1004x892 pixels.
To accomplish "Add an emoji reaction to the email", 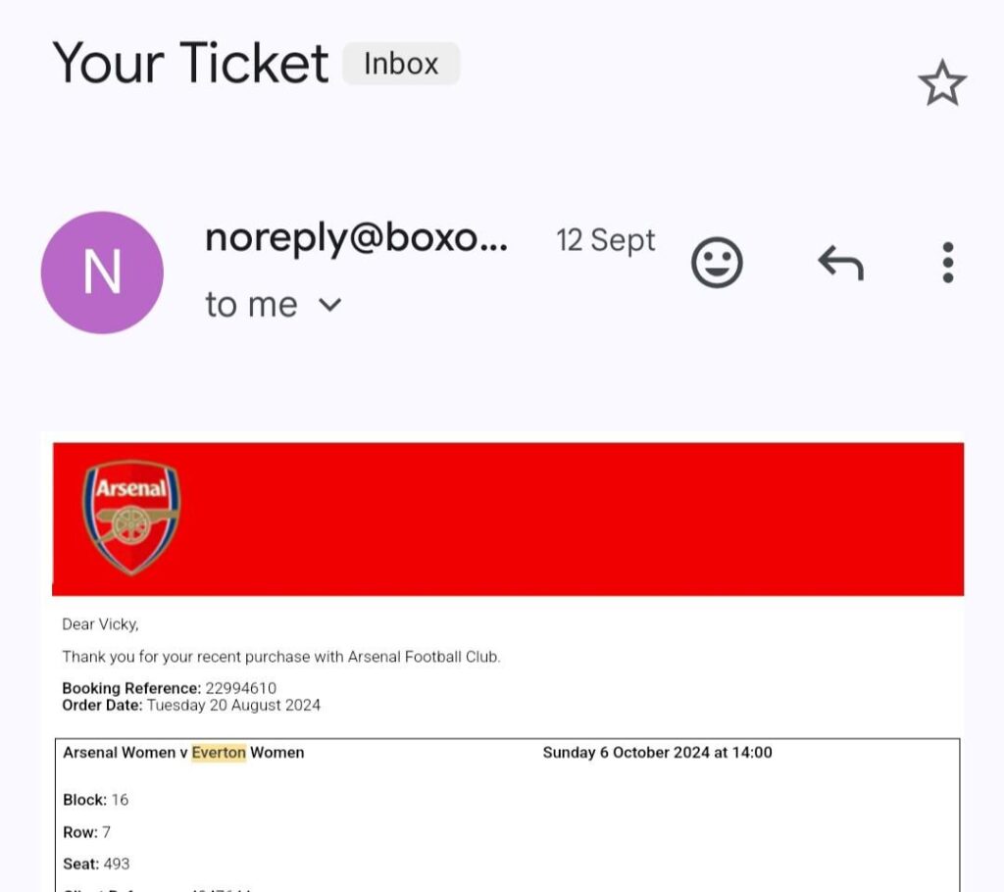I will click(717, 262).
